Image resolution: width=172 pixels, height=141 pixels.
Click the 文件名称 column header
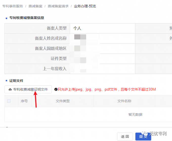tap(124, 101)
